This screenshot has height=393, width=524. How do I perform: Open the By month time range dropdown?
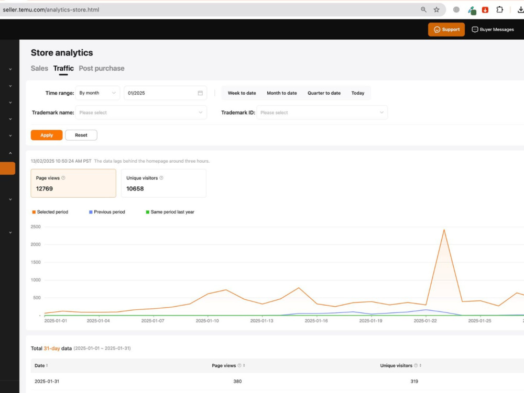click(97, 93)
